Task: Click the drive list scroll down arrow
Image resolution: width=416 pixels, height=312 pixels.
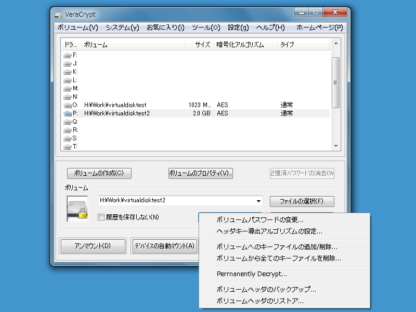Action: pos(336,146)
